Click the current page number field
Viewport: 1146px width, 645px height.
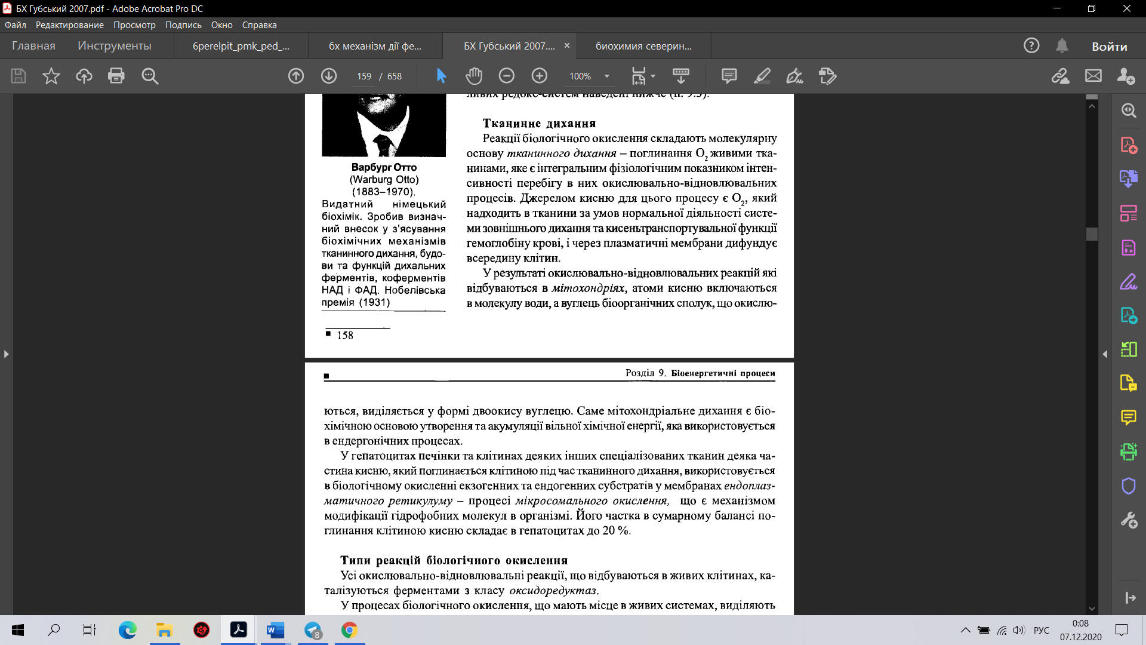coord(364,76)
